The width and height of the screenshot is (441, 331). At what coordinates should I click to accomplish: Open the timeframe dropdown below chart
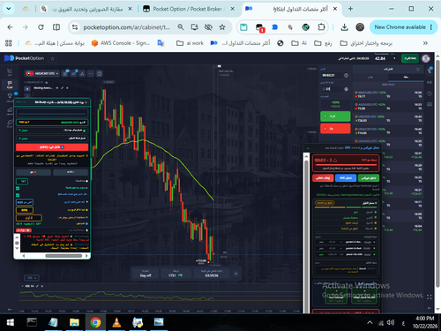[x=32, y=278]
